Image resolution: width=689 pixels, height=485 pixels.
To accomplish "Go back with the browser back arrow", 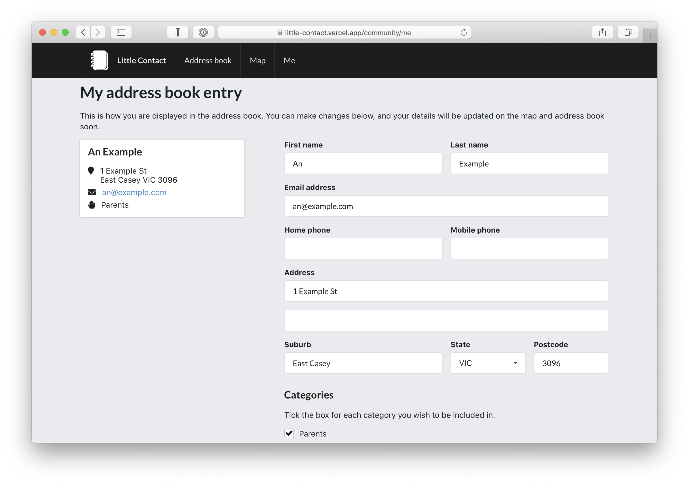I will click(83, 32).
